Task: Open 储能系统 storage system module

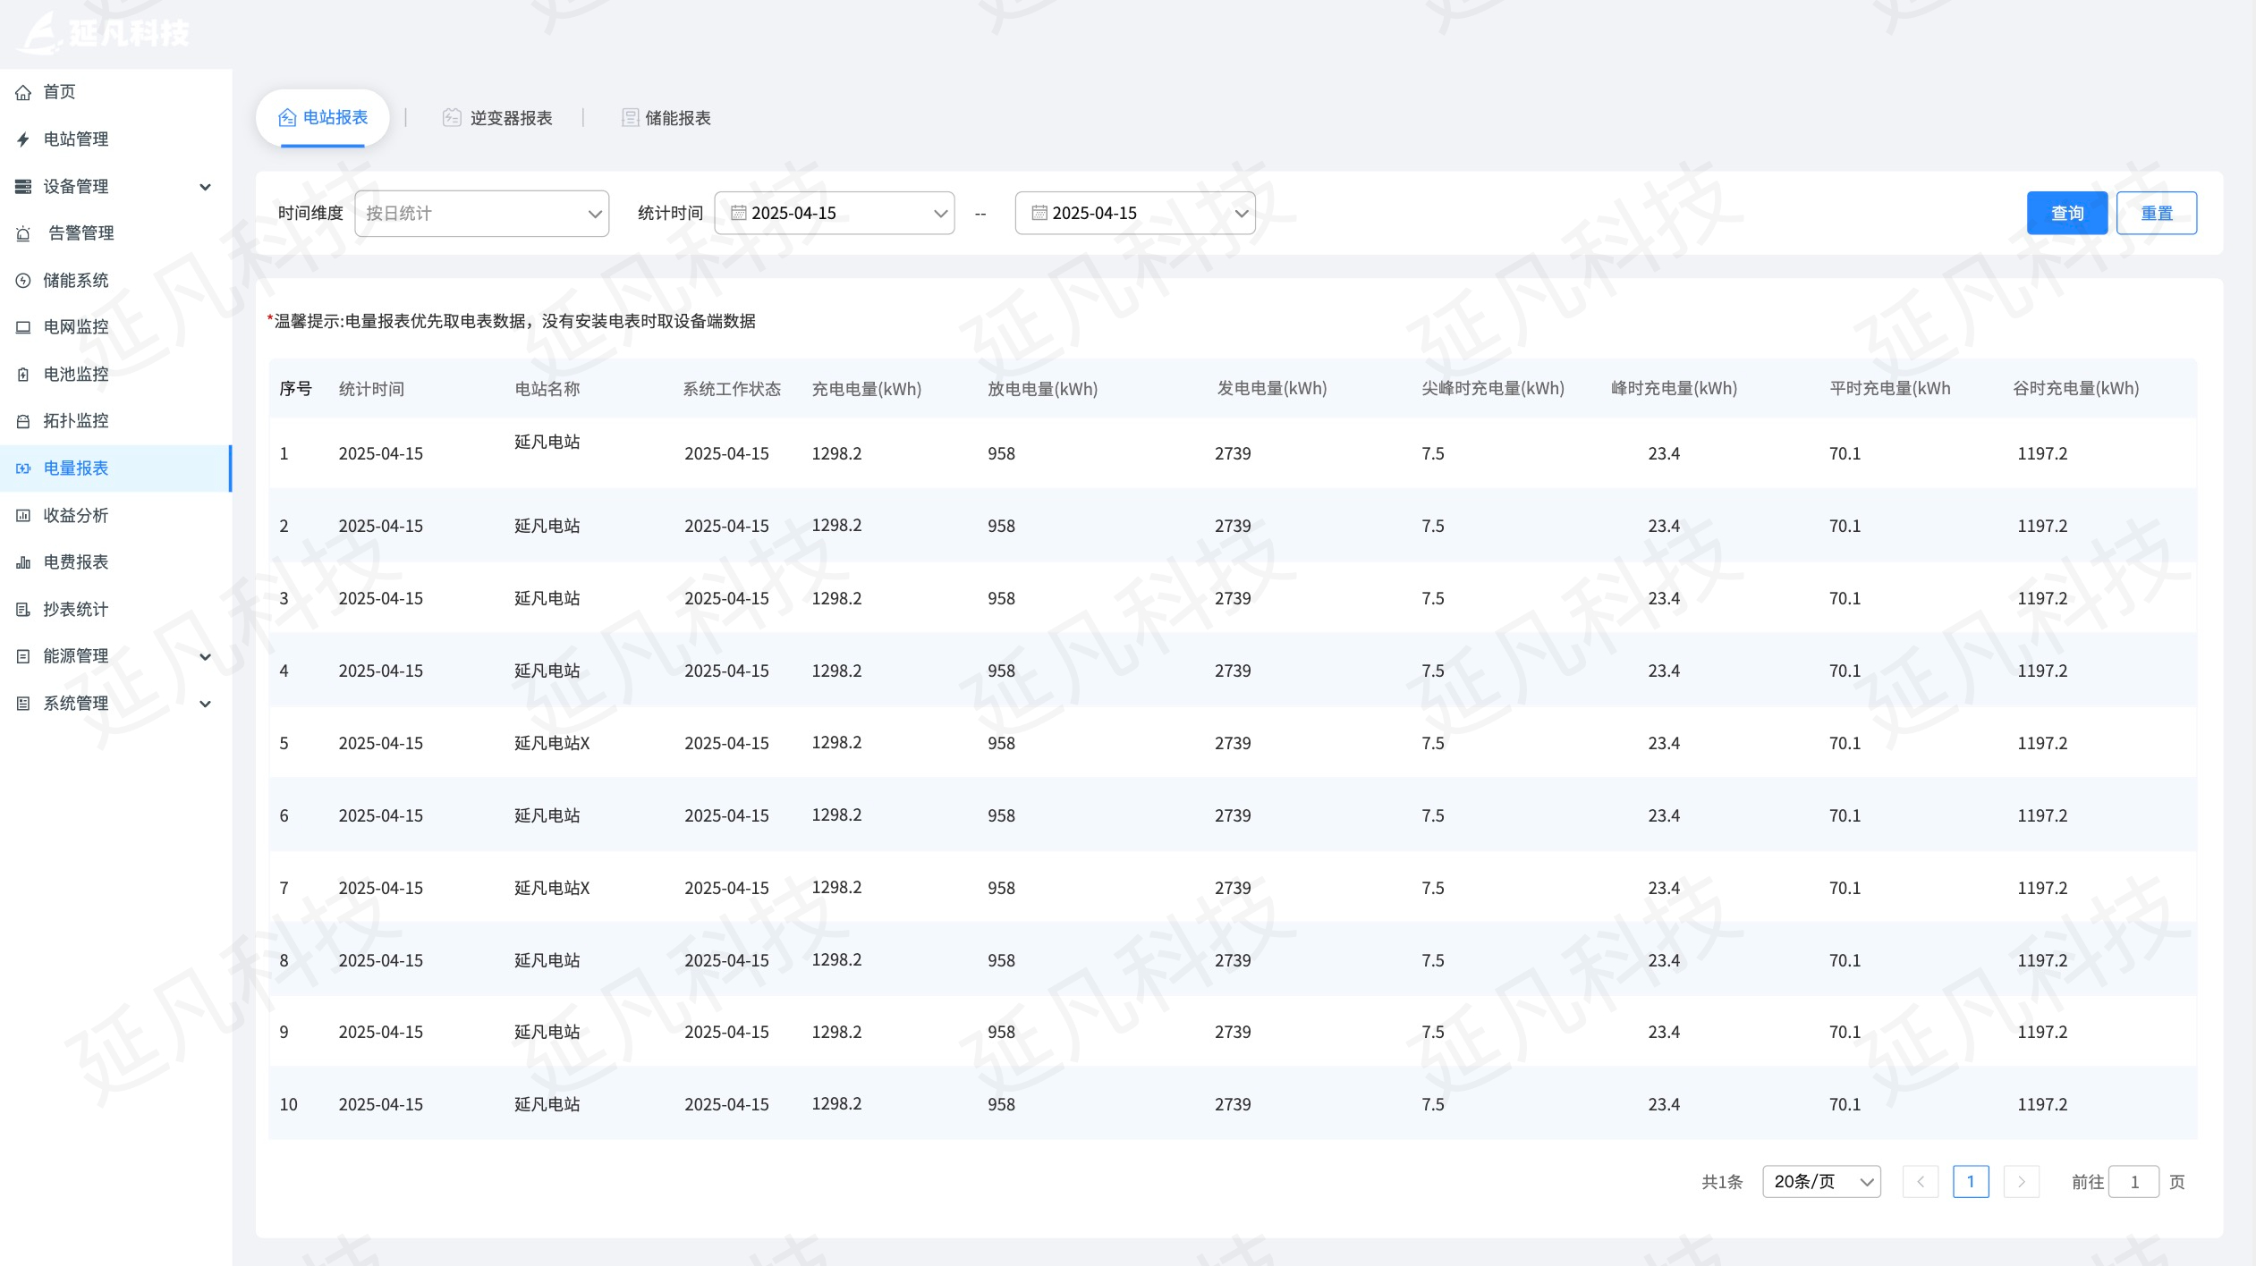Action: [24, 280]
